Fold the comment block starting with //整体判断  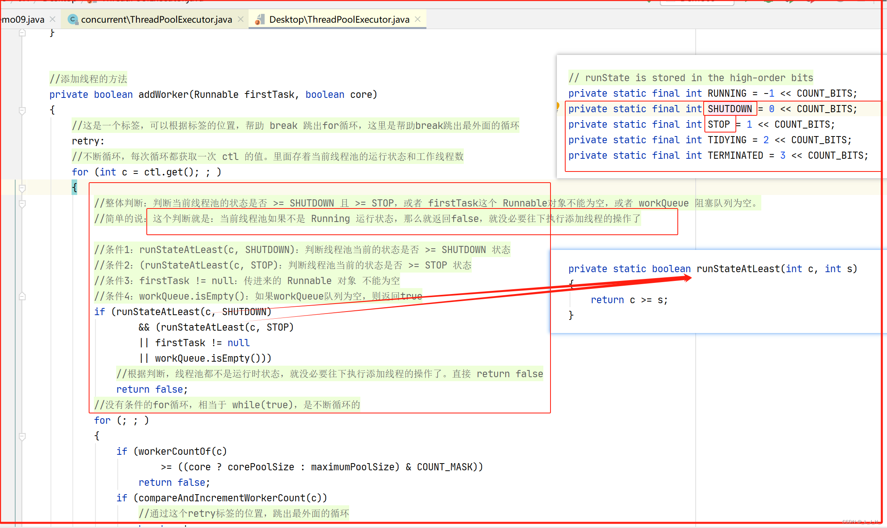tap(22, 204)
